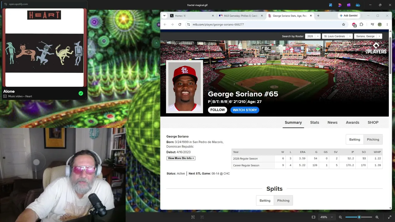Reload the MLB player page

180,24
